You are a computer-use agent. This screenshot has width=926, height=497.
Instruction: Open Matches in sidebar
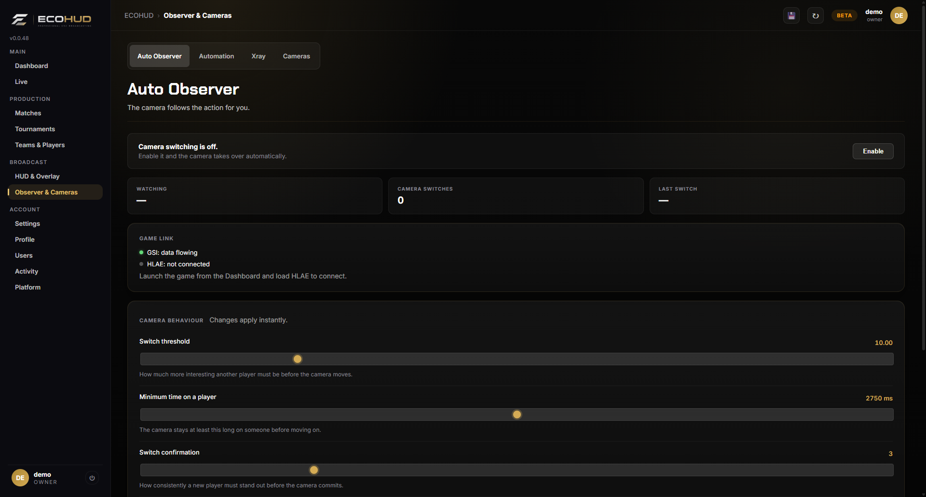click(55, 113)
